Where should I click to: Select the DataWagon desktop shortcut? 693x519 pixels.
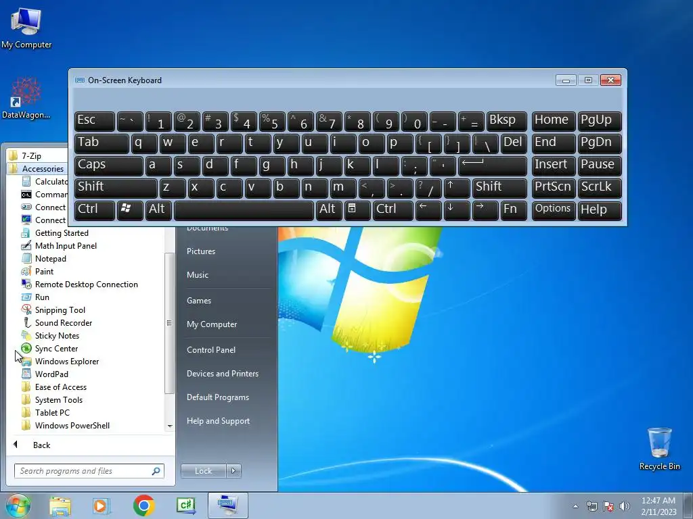pos(26,98)
